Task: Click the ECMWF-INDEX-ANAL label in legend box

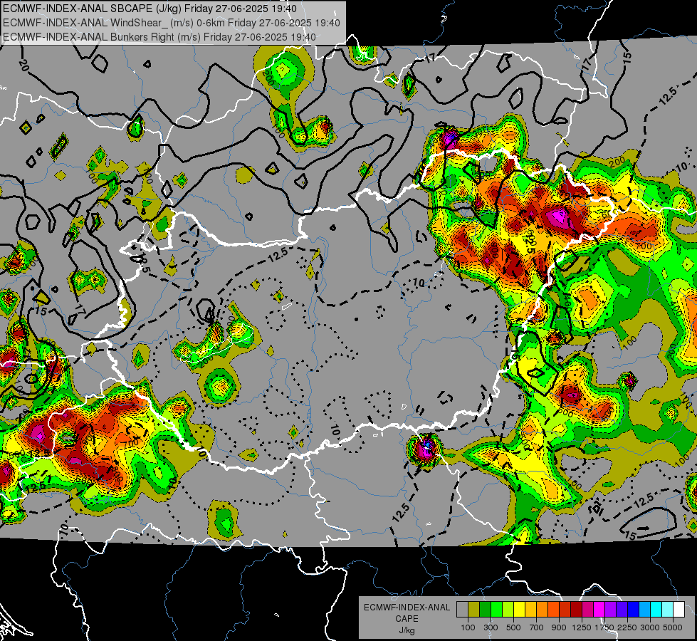Action: tap(407, 608)
